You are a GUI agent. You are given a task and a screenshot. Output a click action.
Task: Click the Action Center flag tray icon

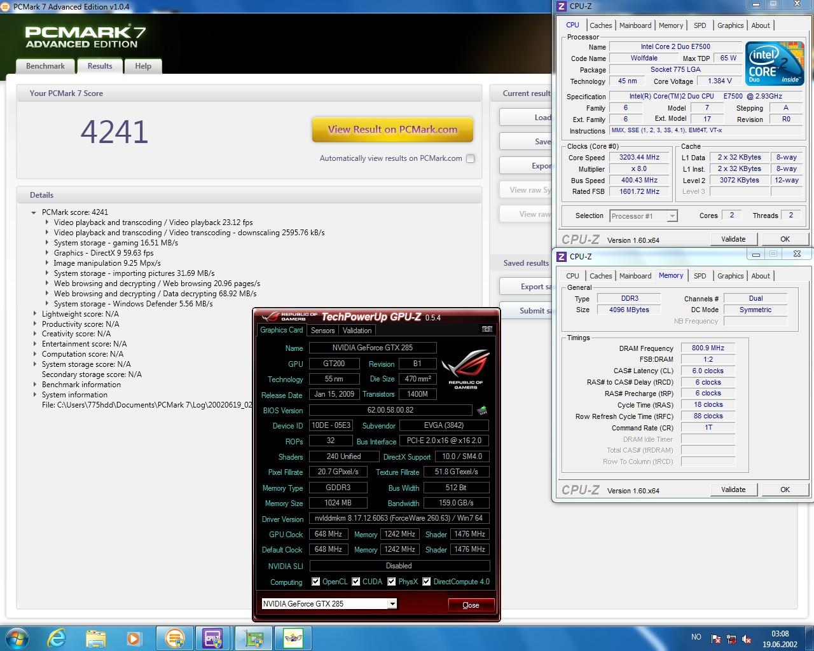click(717, 639)
